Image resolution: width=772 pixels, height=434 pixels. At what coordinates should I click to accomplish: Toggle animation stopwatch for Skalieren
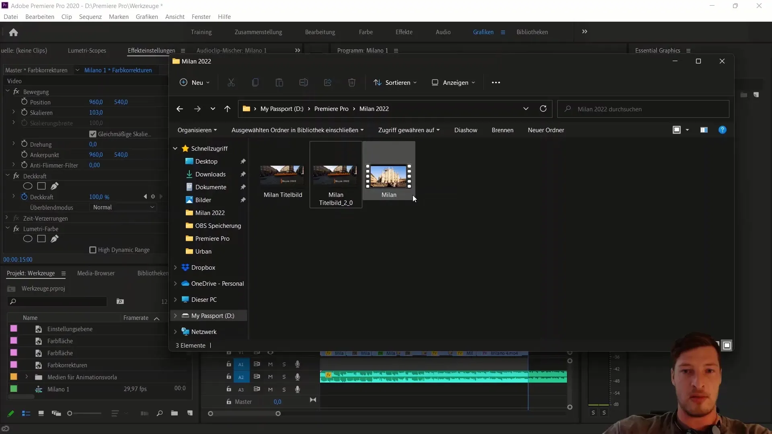pos(24,112)
